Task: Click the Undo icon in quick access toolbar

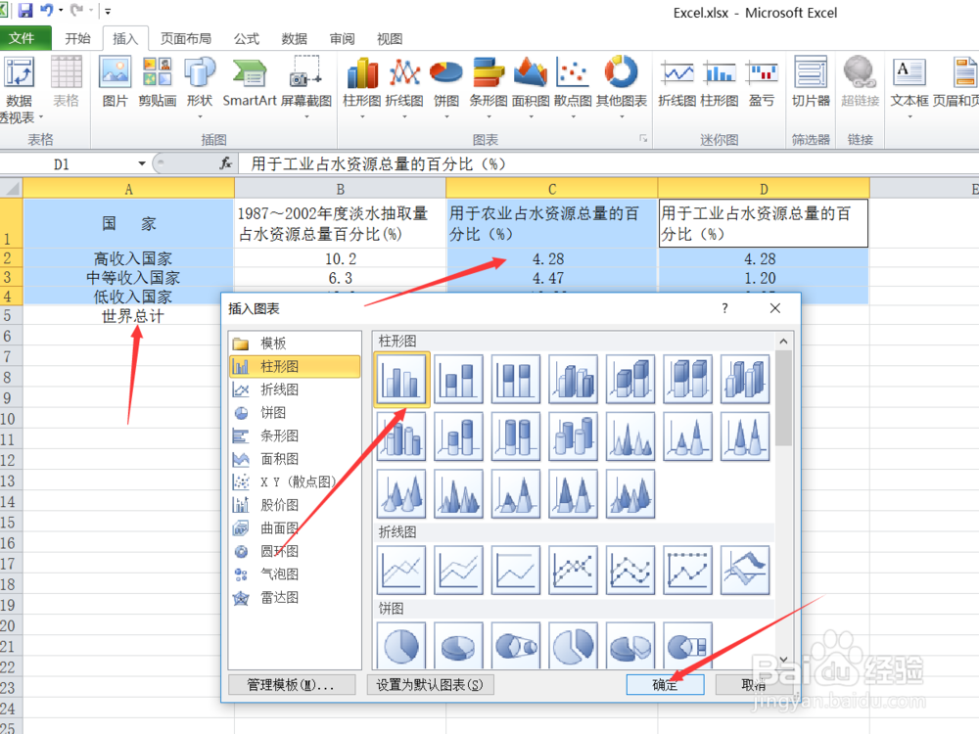Action: pos(46,10)
